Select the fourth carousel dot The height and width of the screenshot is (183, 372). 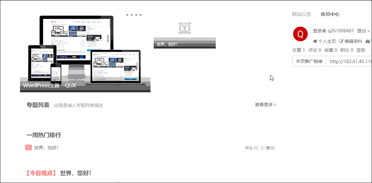[x=141, y=15]
